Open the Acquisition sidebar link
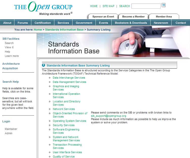190x158 pixels. coord(10,68)
